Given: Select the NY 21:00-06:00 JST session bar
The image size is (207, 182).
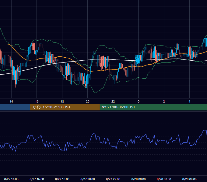Looking at the screenshot, I should tap(153, 107).
